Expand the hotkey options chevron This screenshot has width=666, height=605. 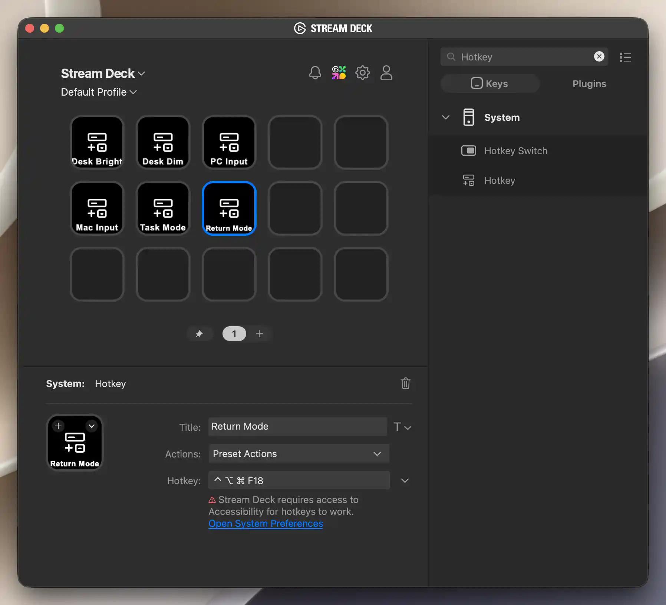(x=405, y=480)
